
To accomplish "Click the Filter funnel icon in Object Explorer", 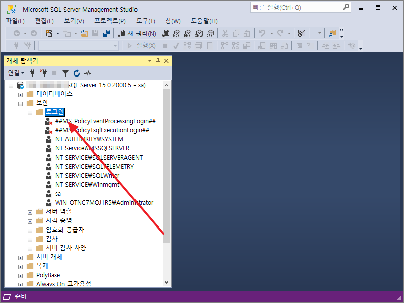I will [65, 73].
